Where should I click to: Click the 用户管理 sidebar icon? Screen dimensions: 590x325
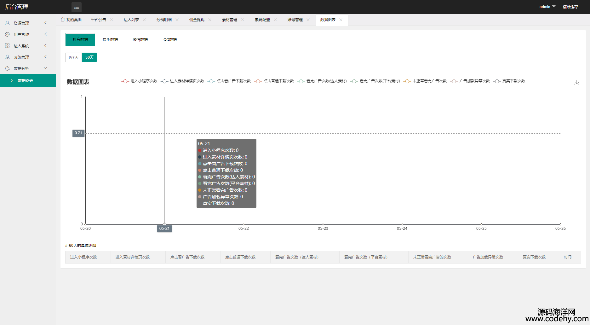pyautogui.click(x=7, y=34)
